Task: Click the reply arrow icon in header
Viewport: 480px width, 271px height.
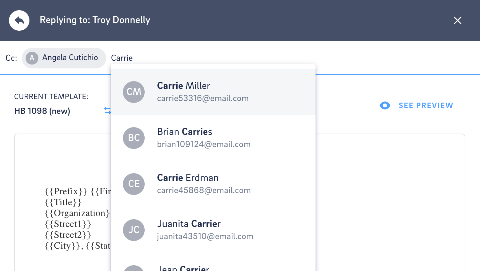Action: click(x=19, y=20)
